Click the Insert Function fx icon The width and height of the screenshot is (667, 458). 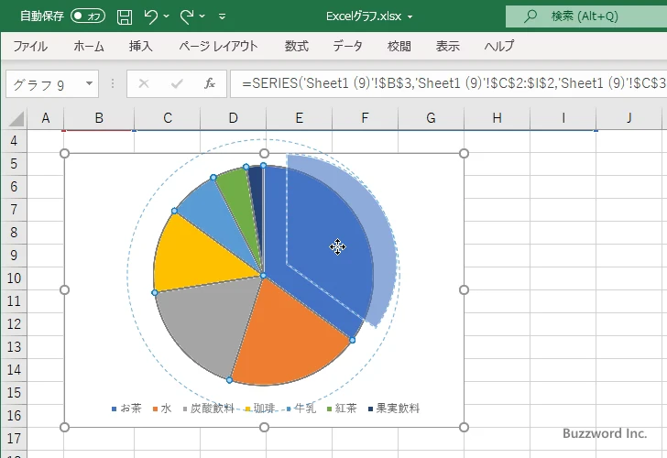click(209, 84)
